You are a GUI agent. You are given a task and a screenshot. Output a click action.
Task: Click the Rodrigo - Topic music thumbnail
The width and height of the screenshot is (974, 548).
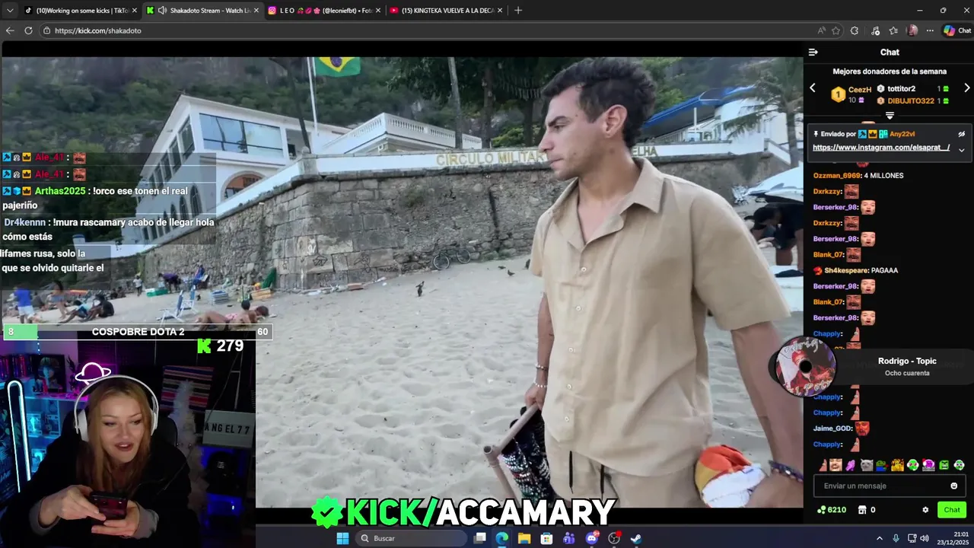[x=805, y=367]
